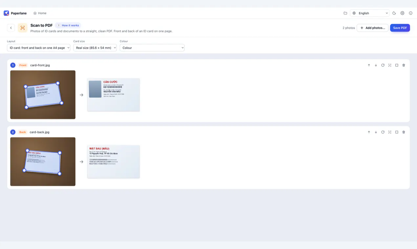Go back using the left chevron button

click(x=11, y=28)
